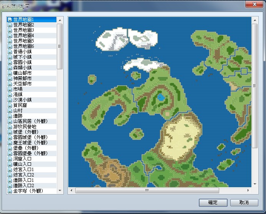
Task: Select 迷宮入口2 map
Action: point(32,175)
